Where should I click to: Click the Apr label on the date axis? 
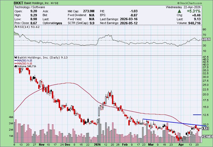[x=180, y=145]
